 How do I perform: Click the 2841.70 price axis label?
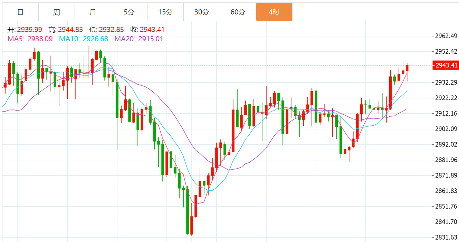click(x=446, y=222)
